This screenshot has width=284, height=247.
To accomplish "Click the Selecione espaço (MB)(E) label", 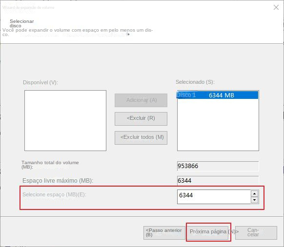I will coord(54,194).
